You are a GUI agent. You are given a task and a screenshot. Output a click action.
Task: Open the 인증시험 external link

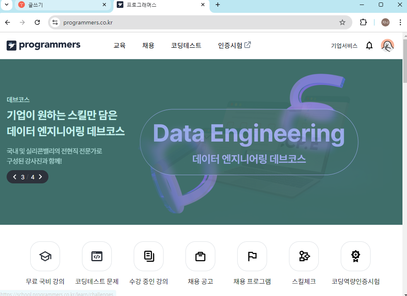(234, 46)
